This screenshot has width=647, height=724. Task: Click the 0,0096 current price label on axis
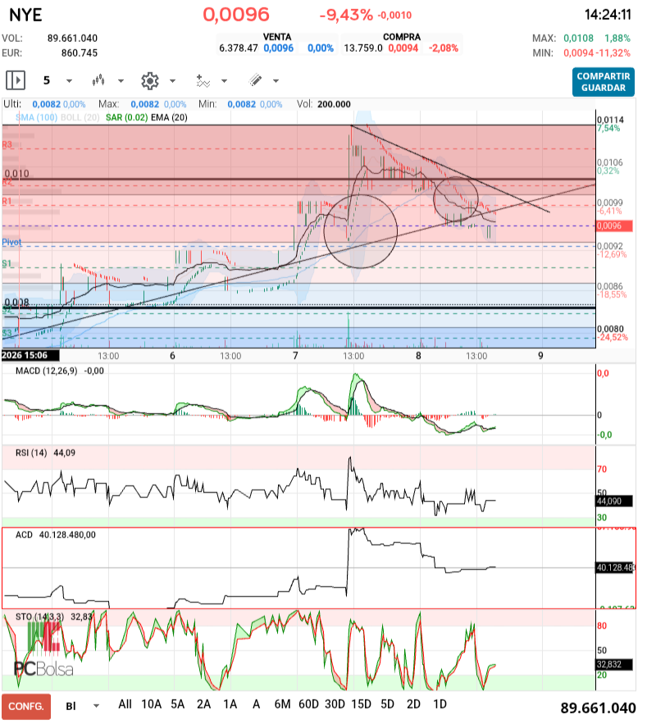608,225
